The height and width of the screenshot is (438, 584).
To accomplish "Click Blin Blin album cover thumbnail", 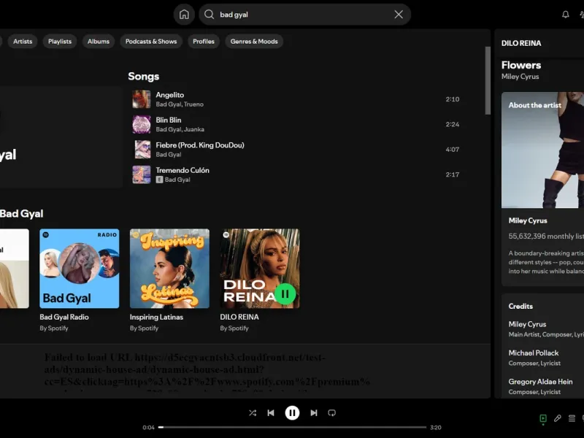I will 142,124.
